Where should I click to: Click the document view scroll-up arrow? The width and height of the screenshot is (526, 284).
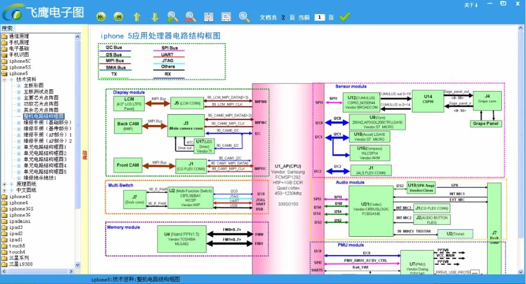(x=521, y=28)
